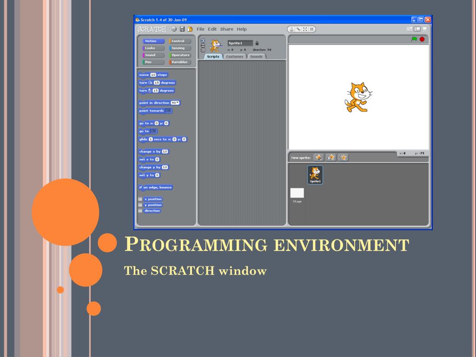Expand the point towards dropdown
The height and width of the screenshot is (357, 476).
(x=168, y=111)
